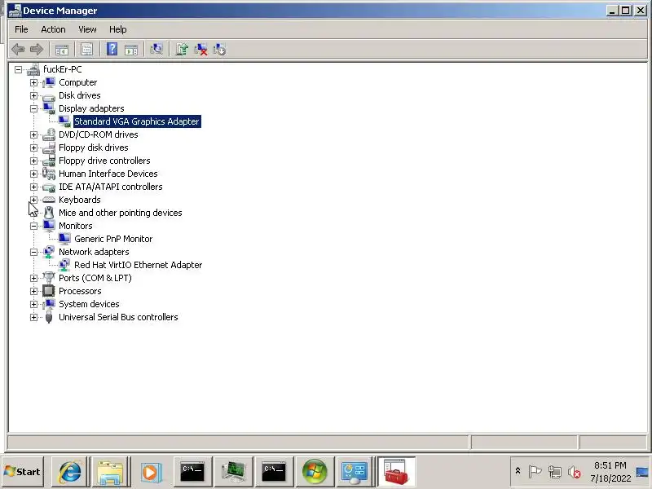Image resolution: width=652 pixels, height=489 pixels.
Task: Click the Disable device toolbar icon
Action: 219,50
